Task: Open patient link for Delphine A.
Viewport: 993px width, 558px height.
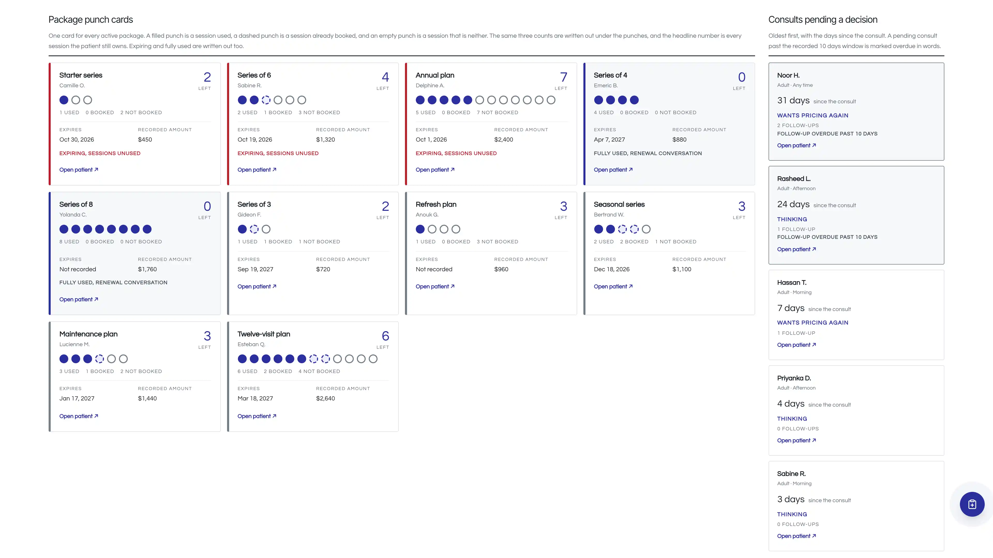Action: click(x=435, y=170)
